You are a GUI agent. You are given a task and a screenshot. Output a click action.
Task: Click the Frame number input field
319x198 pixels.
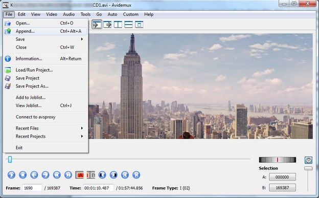32,188
